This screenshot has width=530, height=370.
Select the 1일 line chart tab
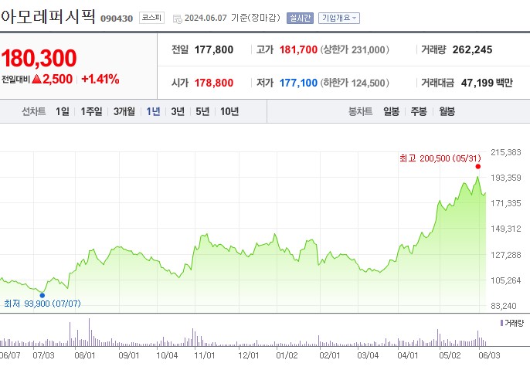tap(63, 111)
